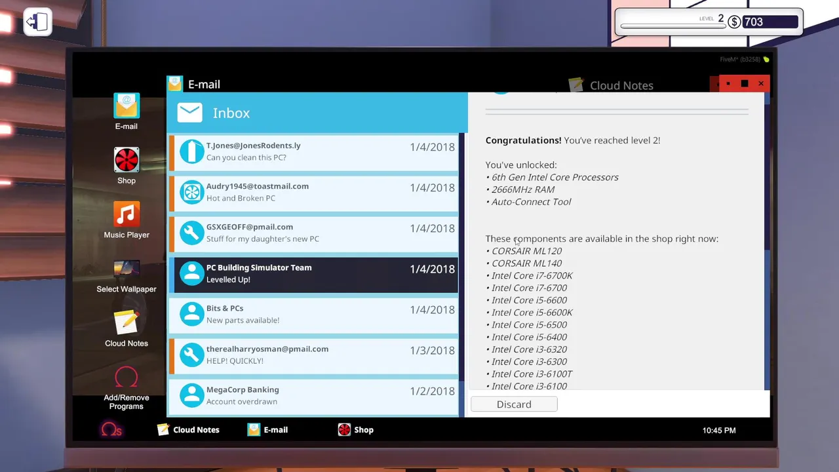Open the MegaCorp Banking email
The width and height of the screenshot is (839, 472).
[313, 396]
